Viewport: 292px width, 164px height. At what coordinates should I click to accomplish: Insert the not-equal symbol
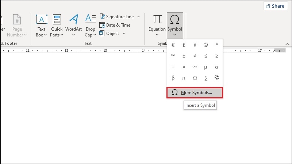point(195,56)
